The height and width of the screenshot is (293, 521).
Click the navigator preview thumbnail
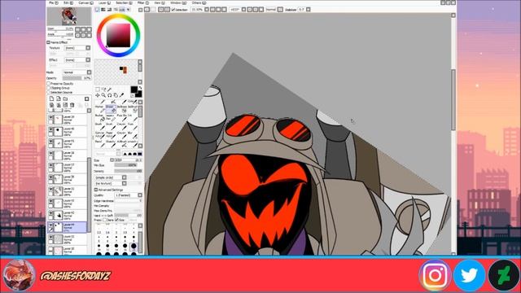click(x=68, y=16)
